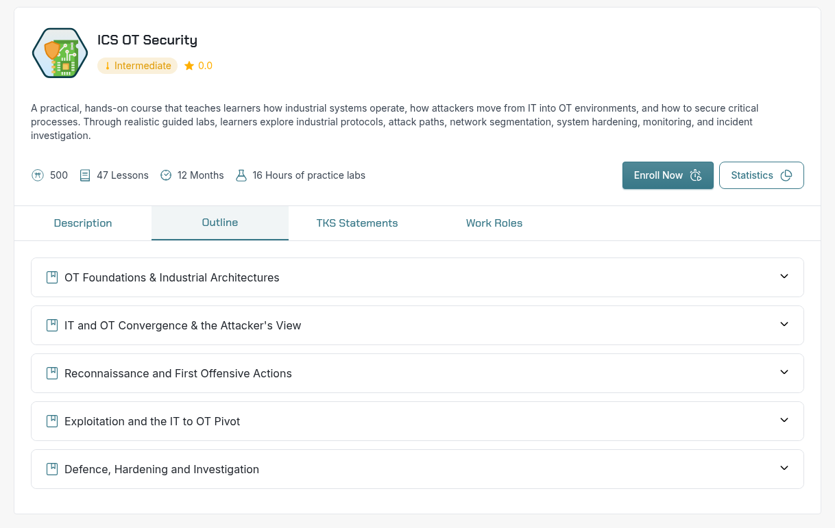Click Reconnaissance and First Offensive Actions title

coord(178,373)
